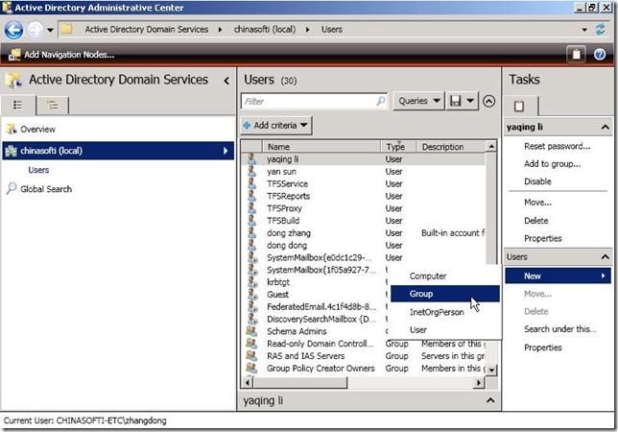This screenshot has width=618, height=432.
Task: Open the New submenu in Tasks
Action: pyautogui.click(x=558, y=276)
